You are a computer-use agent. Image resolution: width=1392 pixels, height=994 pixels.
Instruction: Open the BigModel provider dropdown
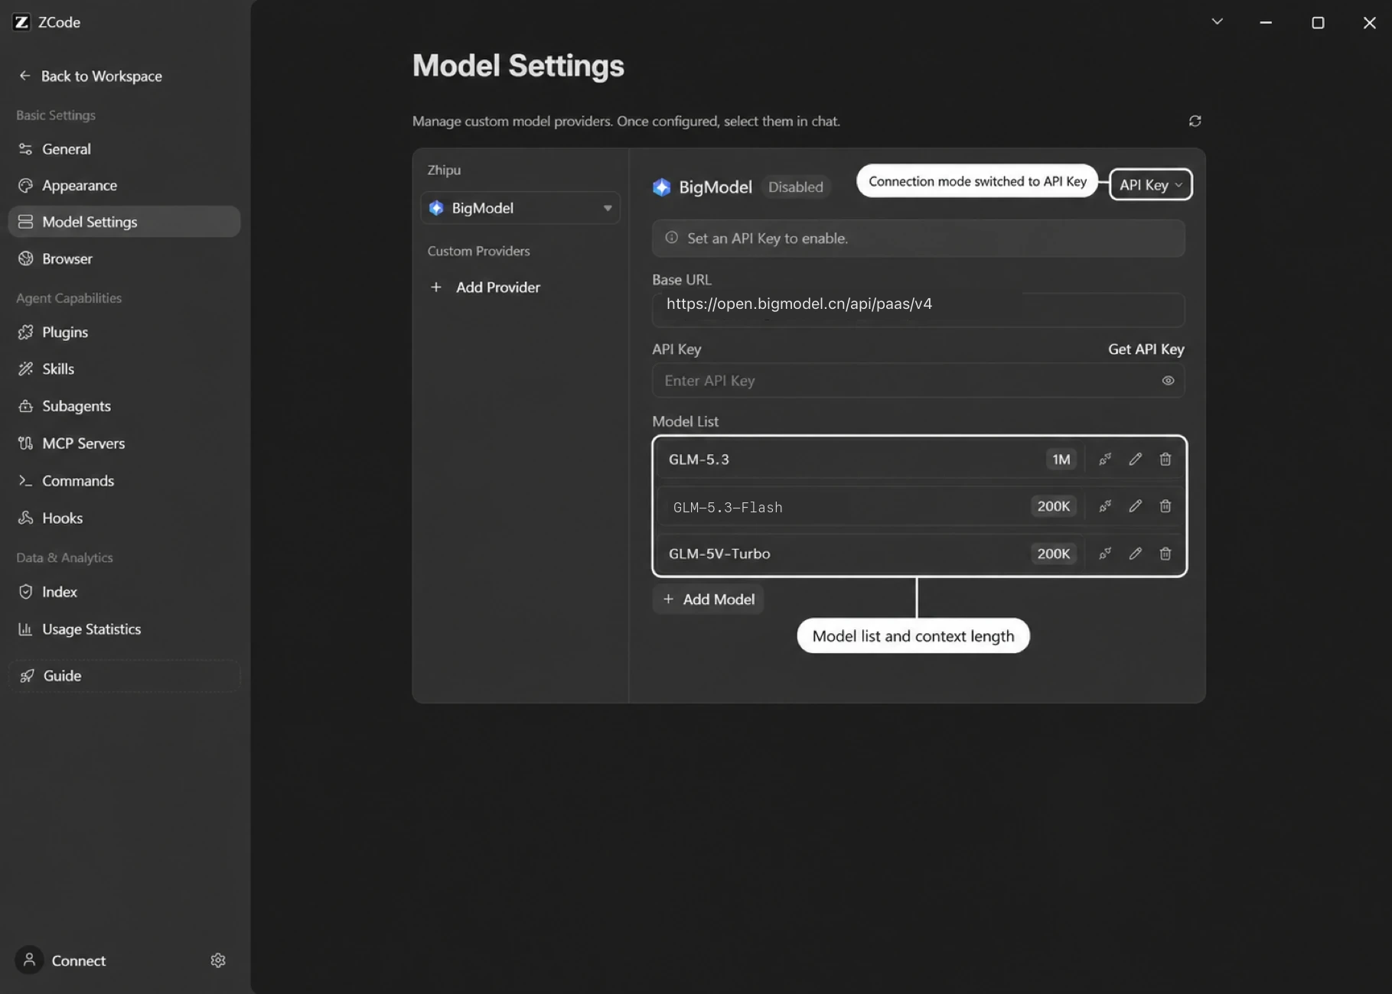click(x=520, y=208)
